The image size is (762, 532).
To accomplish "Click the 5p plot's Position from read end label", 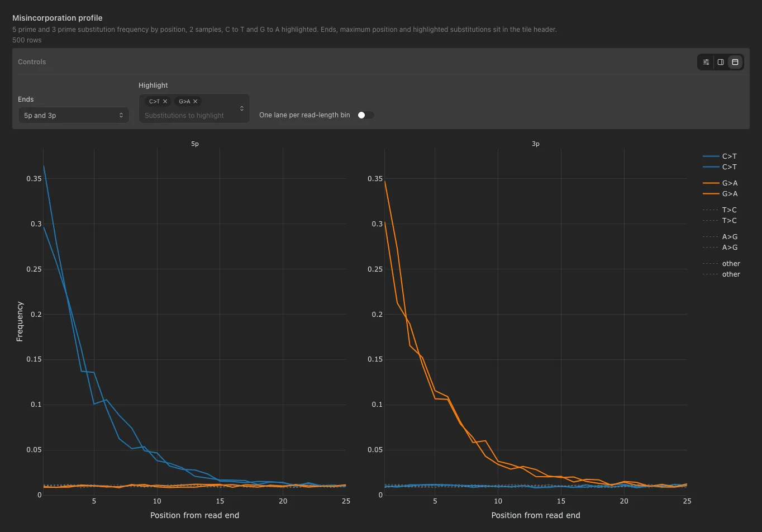I will click(195, 515).
